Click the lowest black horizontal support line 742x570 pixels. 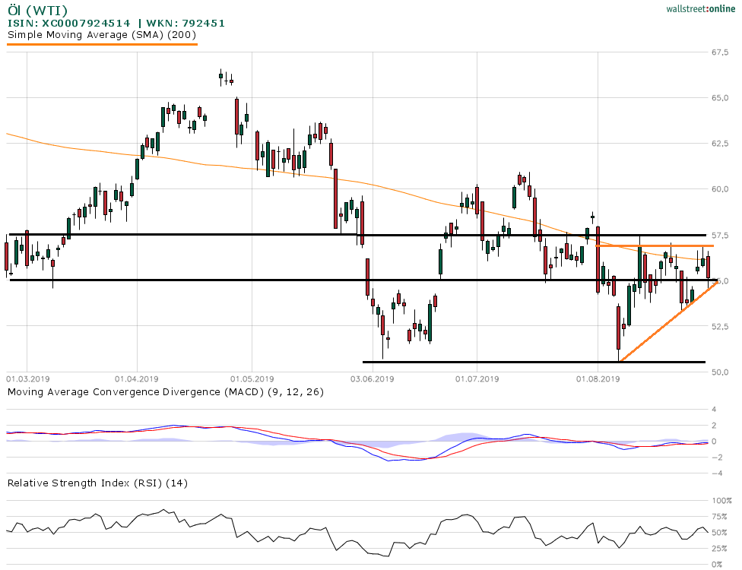pyautogui.click(x=532, y=362)
